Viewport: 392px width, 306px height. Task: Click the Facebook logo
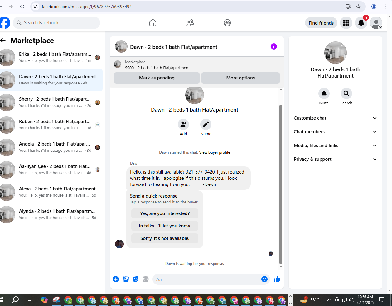(4, 23)
